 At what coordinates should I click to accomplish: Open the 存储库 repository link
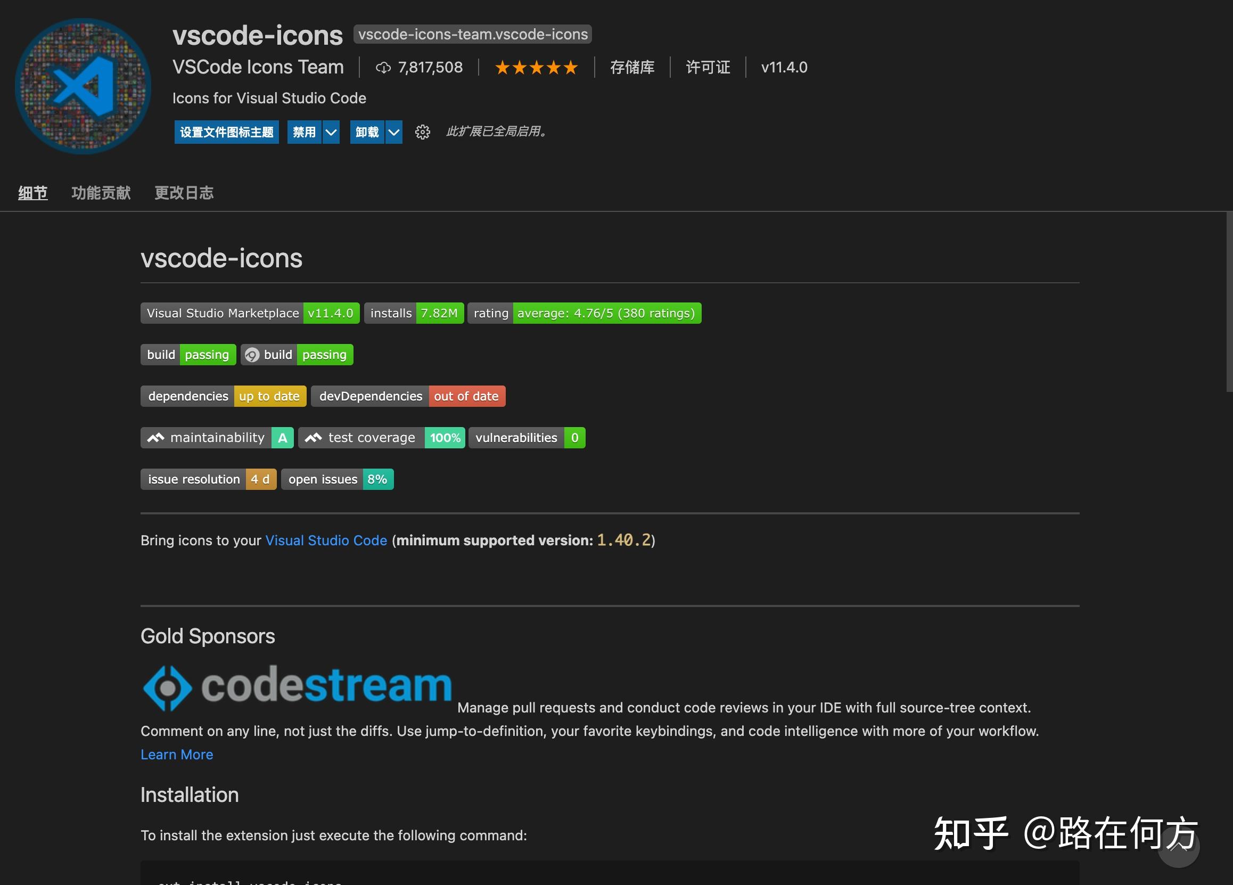[632, 67]
